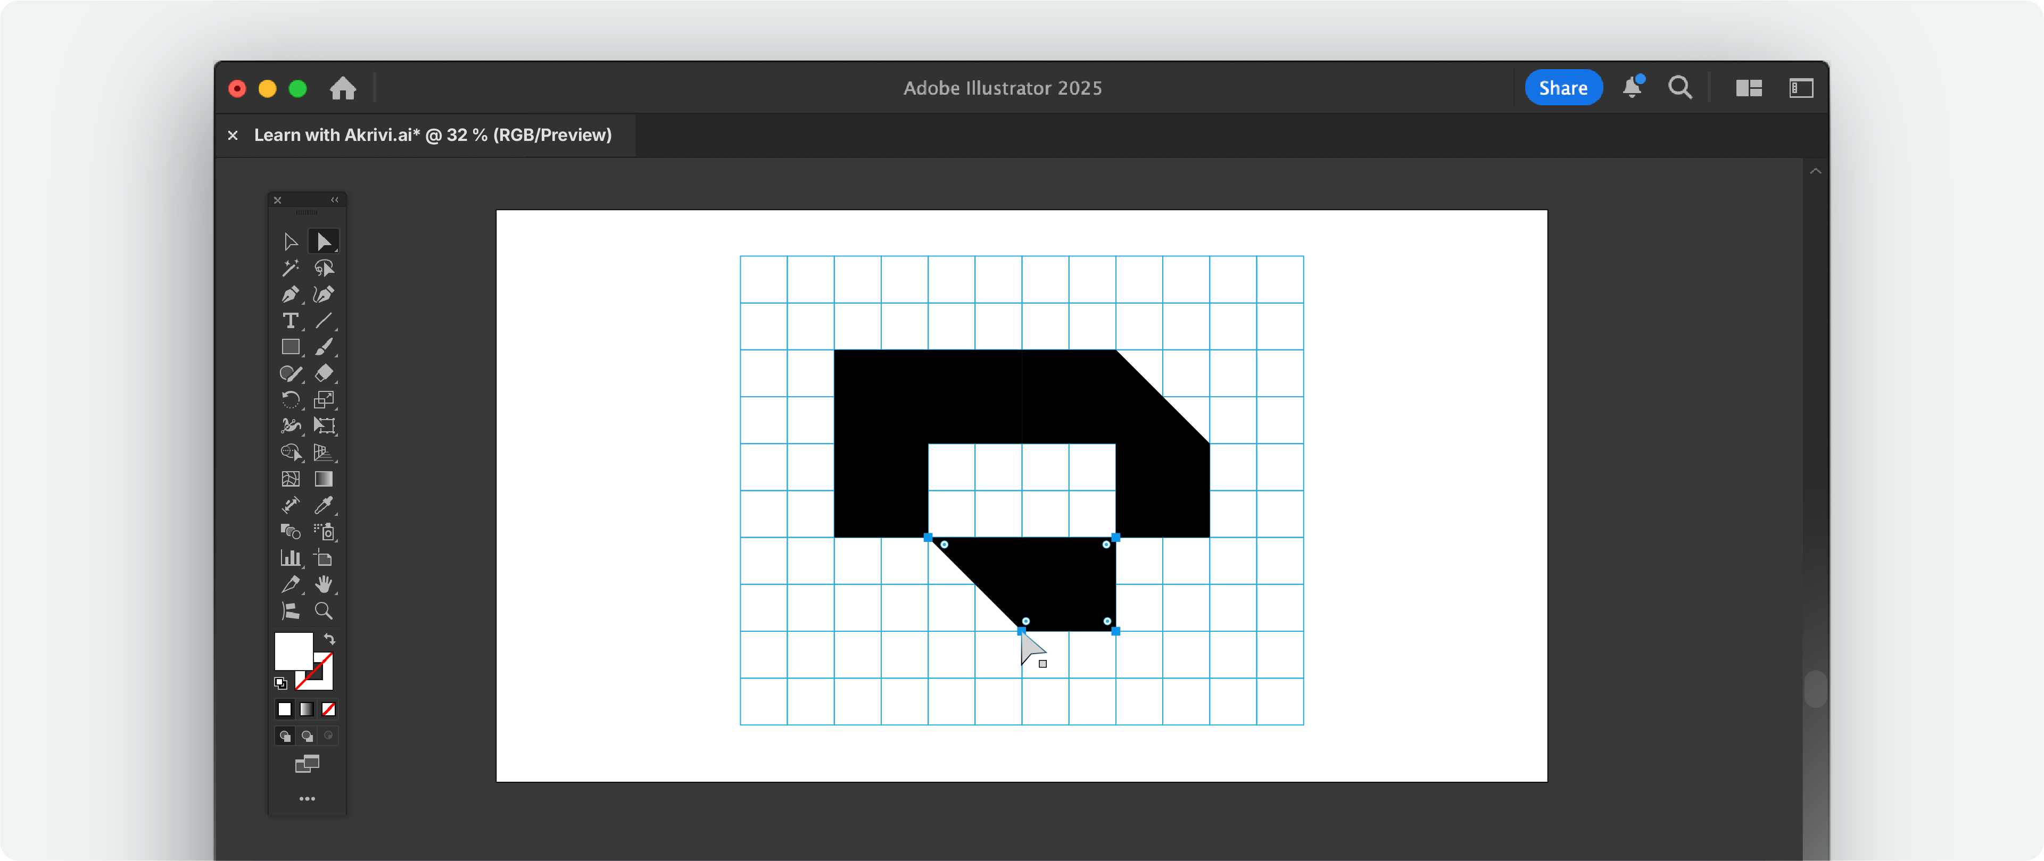2044x861 pixels.
Task: Select the Selection tool arrow
Action: click(289, 242)
